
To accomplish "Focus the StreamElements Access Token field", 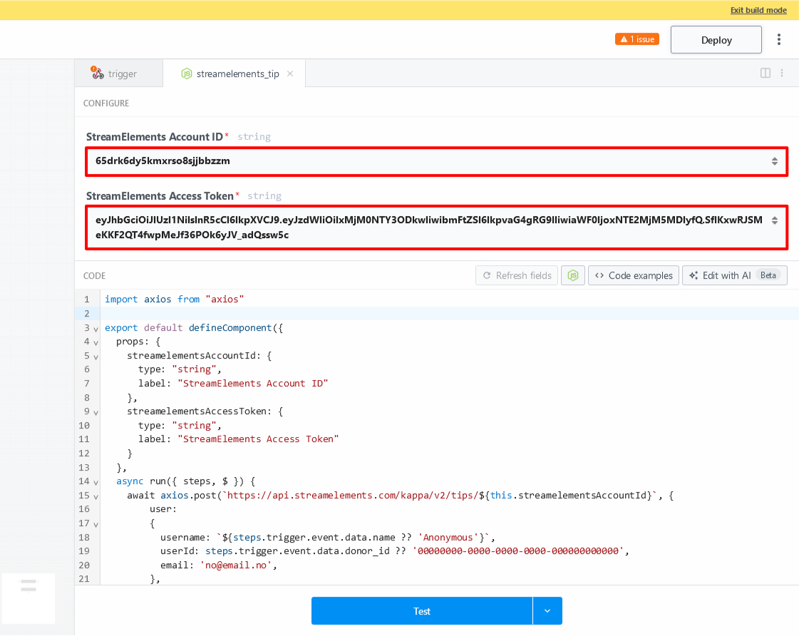I will pyautogui.click(x=437, y=227).
